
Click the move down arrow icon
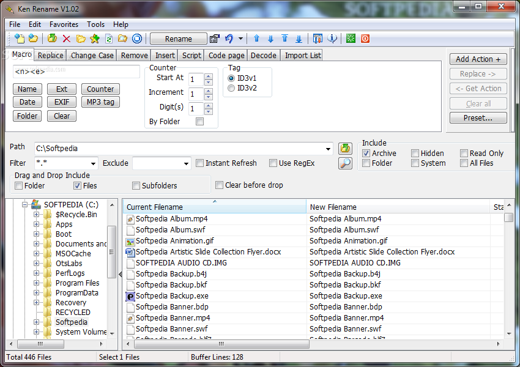270,39
